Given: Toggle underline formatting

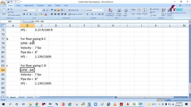Looking at the screenshot, I should point(30,14).
